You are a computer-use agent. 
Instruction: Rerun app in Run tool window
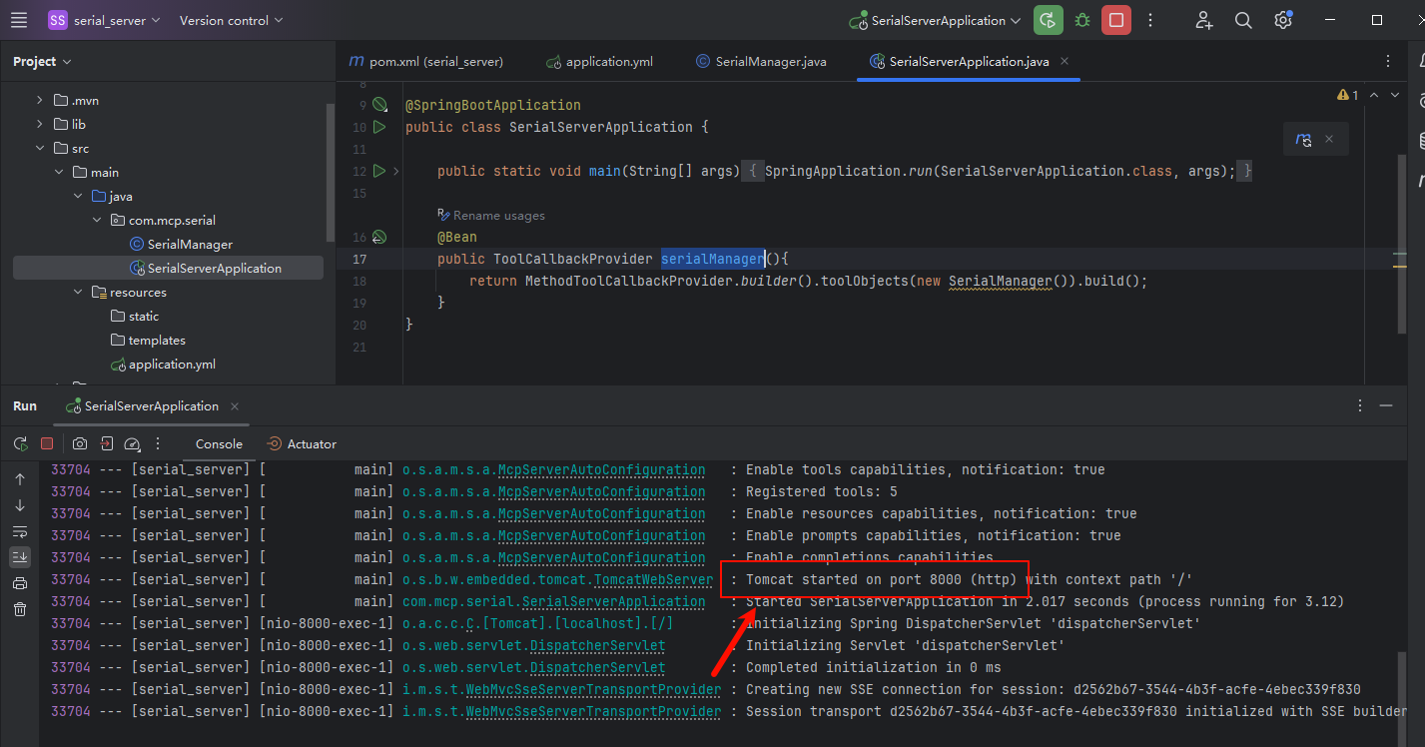point(20,443)
